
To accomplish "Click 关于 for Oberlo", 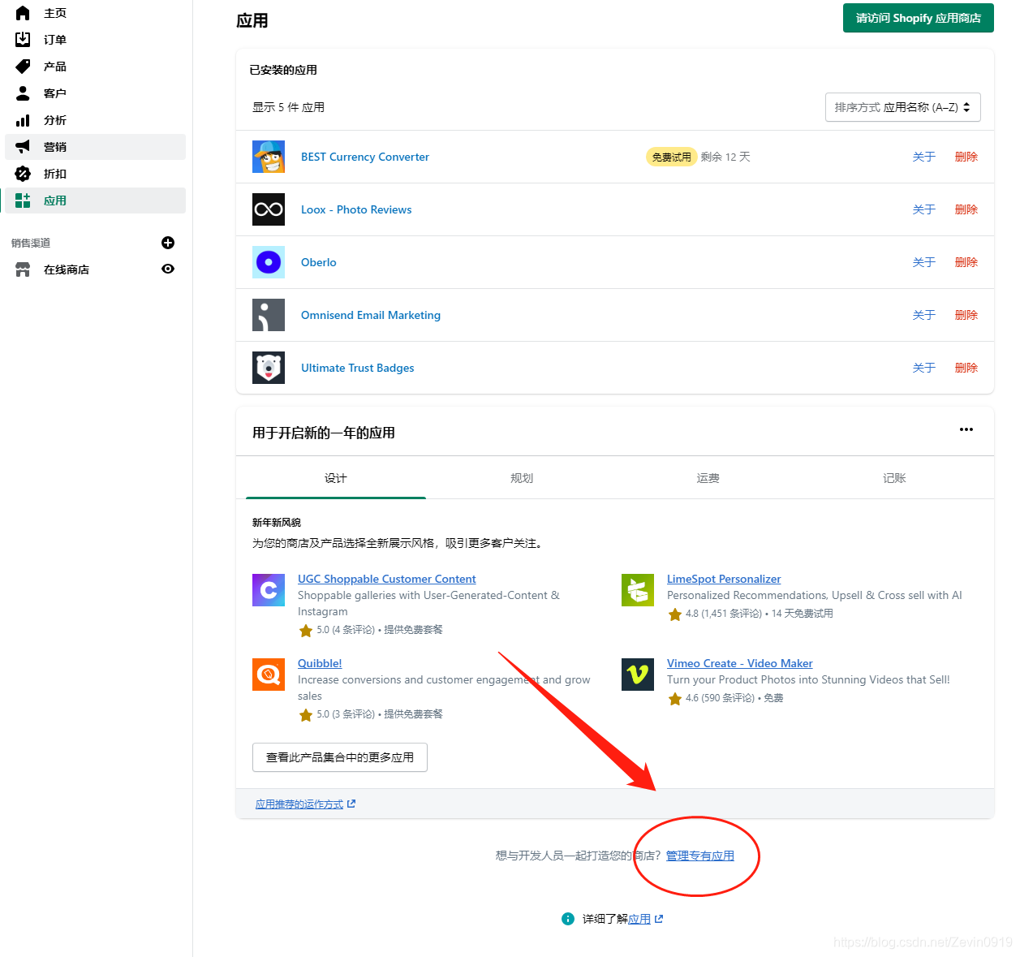I will coord(924,262).
